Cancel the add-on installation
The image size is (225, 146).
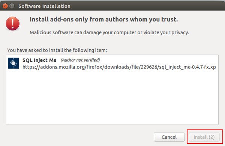tap(169, 137)
